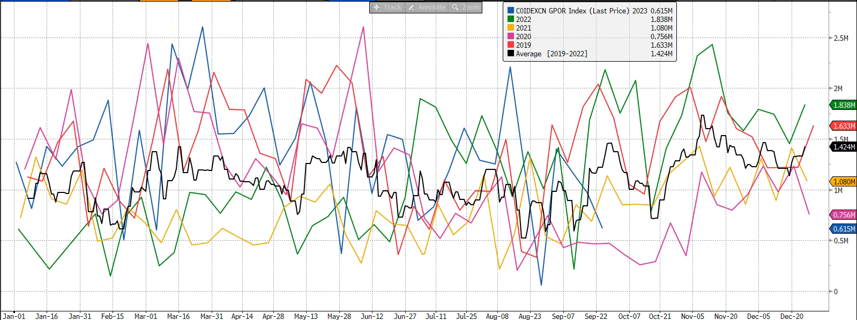
Task: Select the 2021 series name in legend
Action: click(x=524, y=28)
